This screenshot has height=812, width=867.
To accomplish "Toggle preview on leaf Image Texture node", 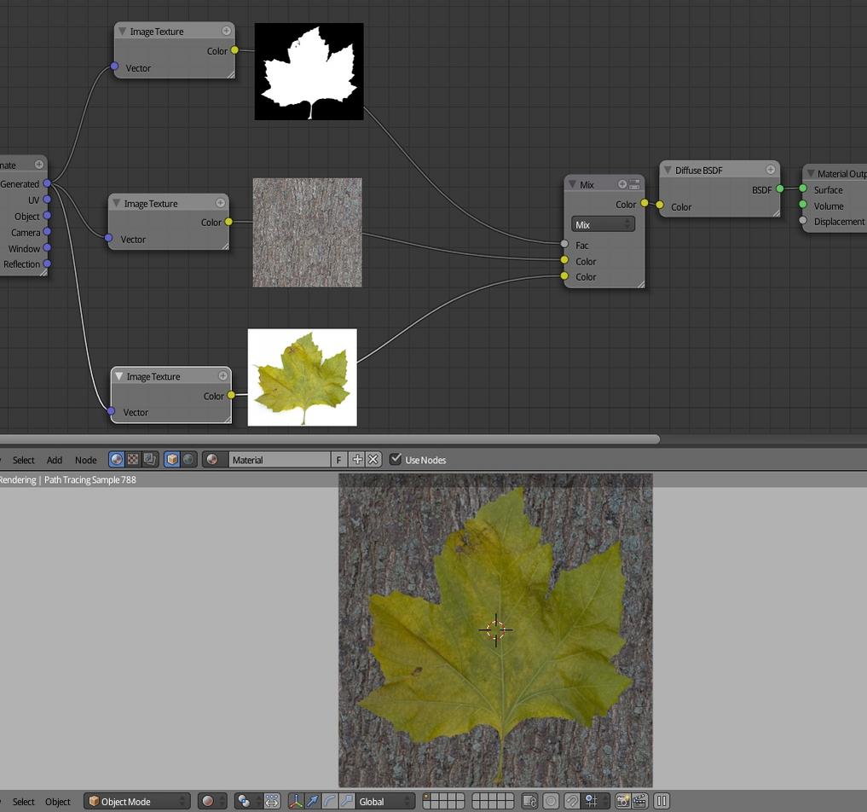I will [223, 375].
